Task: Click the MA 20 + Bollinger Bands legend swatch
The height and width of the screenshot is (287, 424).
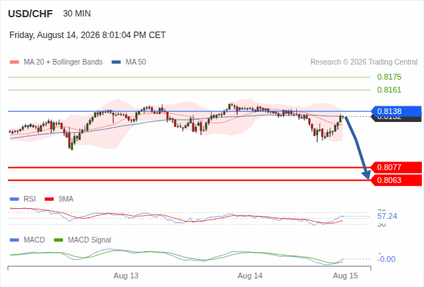Action: coord(14,62)
